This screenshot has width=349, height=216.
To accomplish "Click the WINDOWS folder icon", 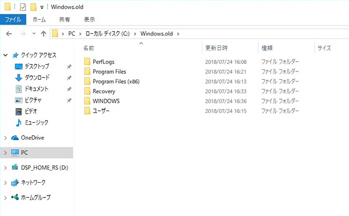I will [x=87, y=101].
